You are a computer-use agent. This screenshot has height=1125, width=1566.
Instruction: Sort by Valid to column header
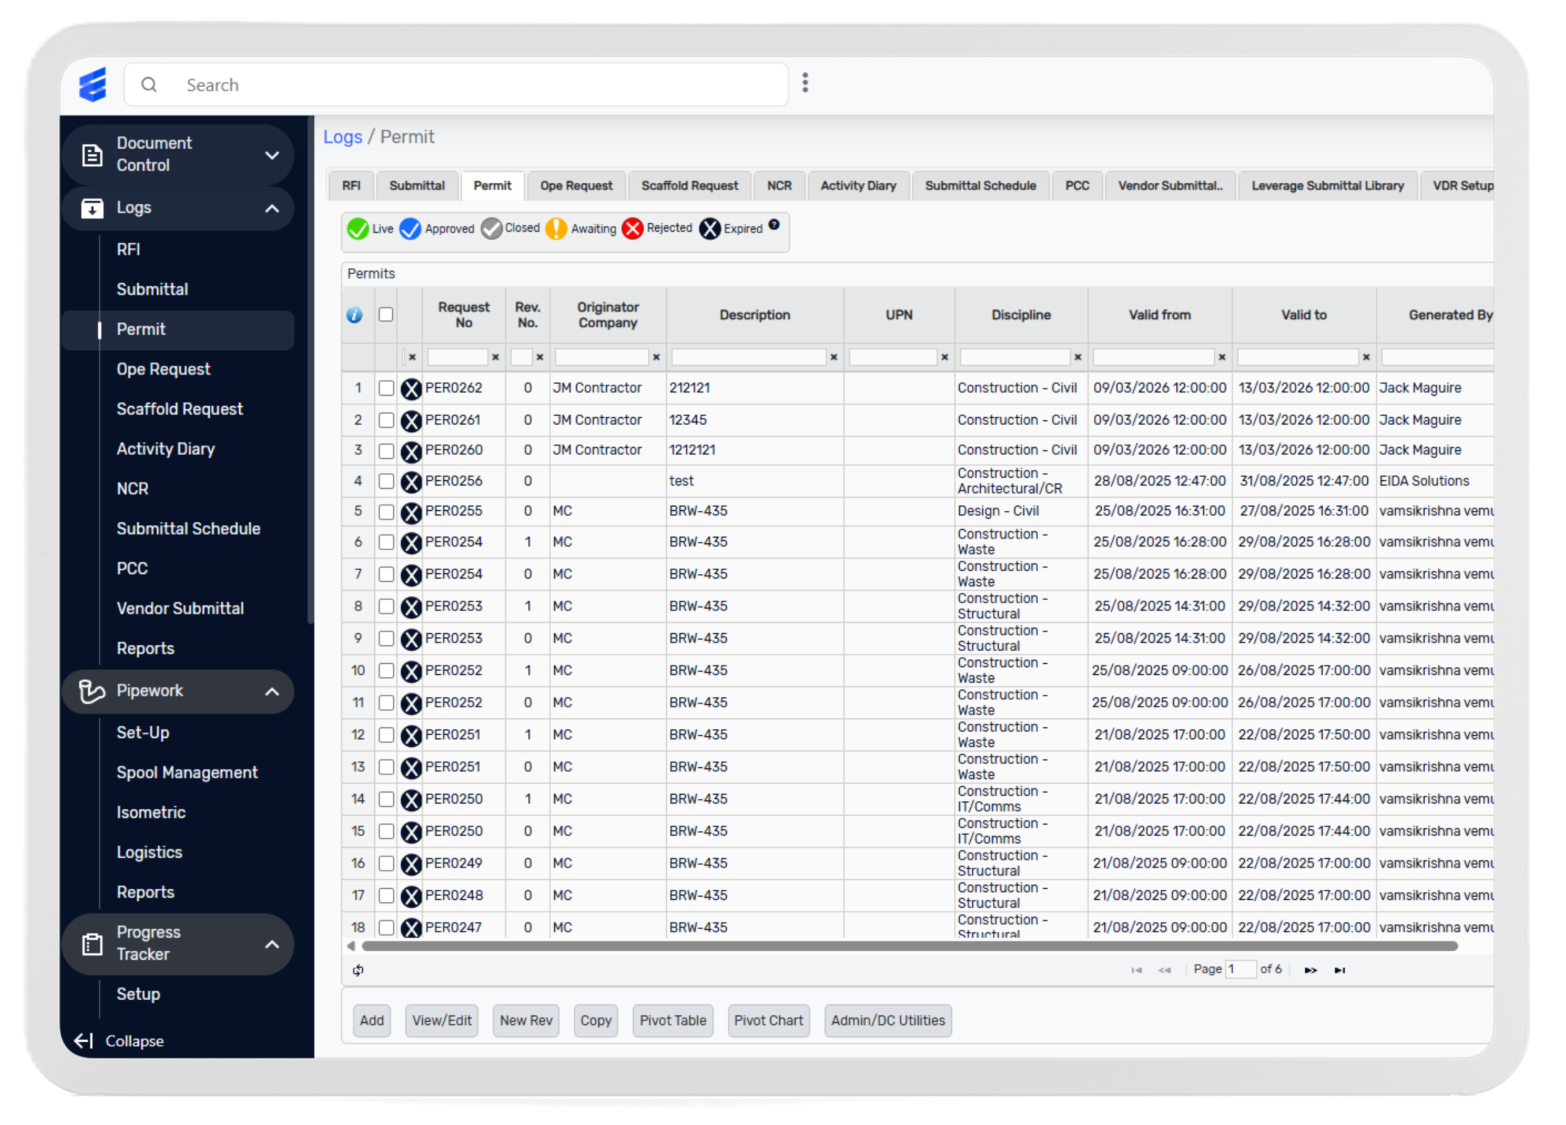1304,315
